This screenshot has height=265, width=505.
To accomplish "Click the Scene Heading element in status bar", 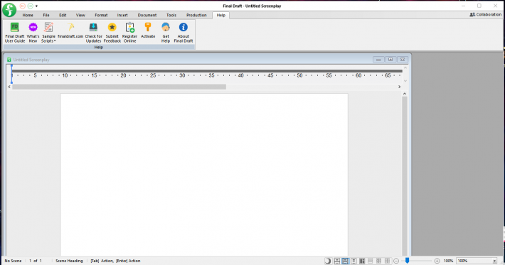I will (69, 261).
